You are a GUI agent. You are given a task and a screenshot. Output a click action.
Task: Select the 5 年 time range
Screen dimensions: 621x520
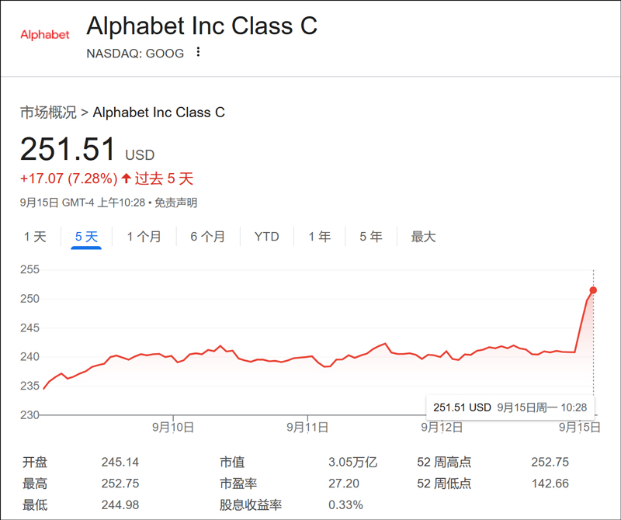(370, 237)
